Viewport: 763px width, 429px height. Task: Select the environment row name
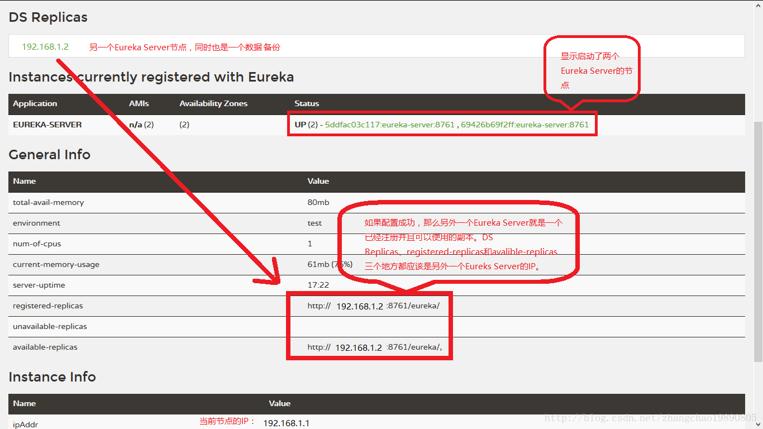[36, 223]
